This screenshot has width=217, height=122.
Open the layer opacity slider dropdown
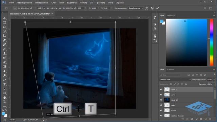[x=214, y=80]
